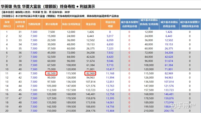Click the 现金价值增额 column header
This screenshot has width=201, height=113.
[110, 24]
